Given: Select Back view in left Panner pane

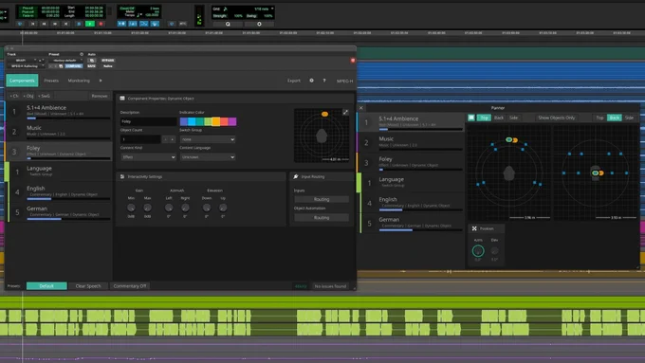Looking at the screenshot, I should (499, 118).
